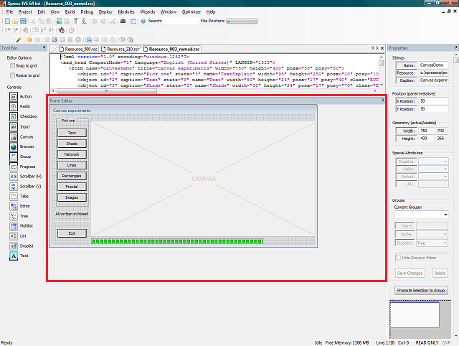Select the Scrollbar (H) control icon
This screenshot has height=346, width=459.
(14, 176)
